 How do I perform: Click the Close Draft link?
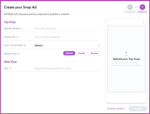(116, 109)
